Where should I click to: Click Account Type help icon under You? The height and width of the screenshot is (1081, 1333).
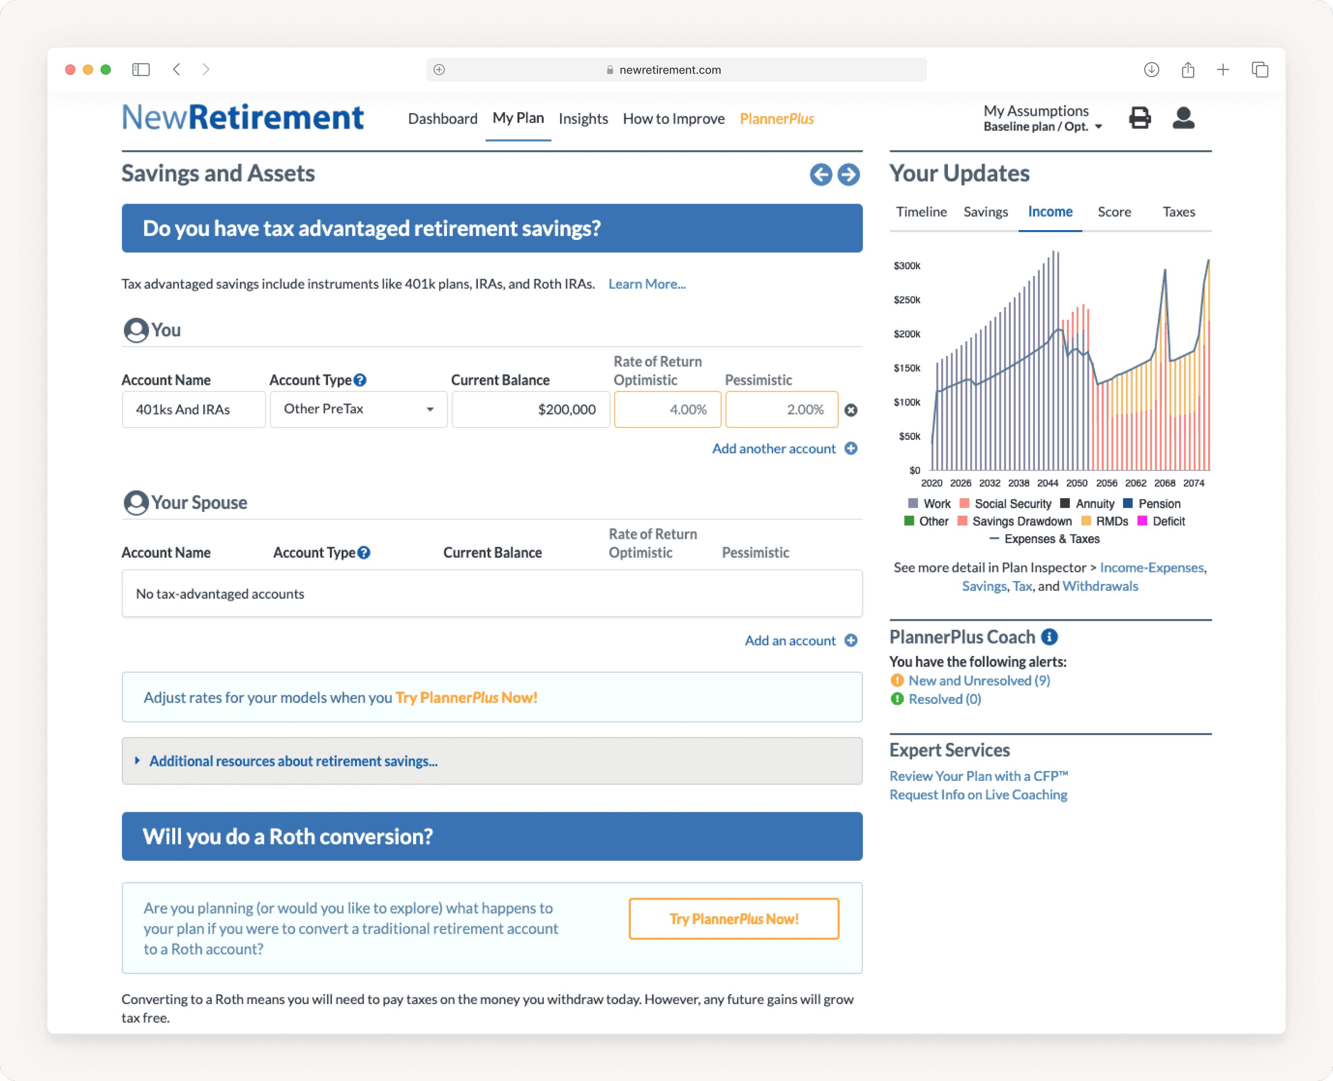click(x=360, y=380)
